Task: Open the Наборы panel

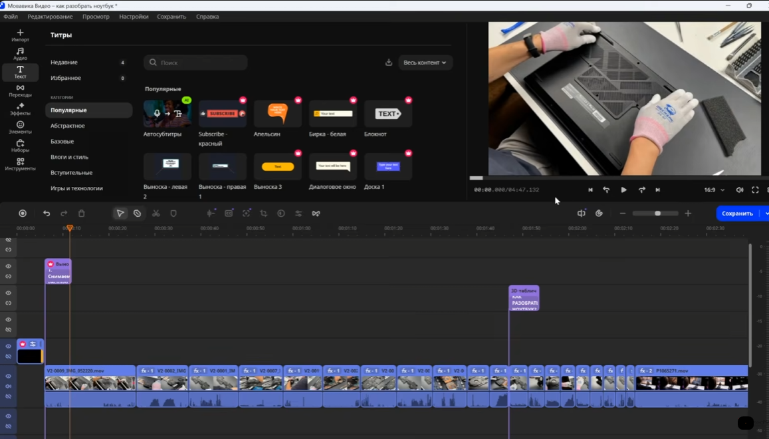Action: (x=20, y=146)
